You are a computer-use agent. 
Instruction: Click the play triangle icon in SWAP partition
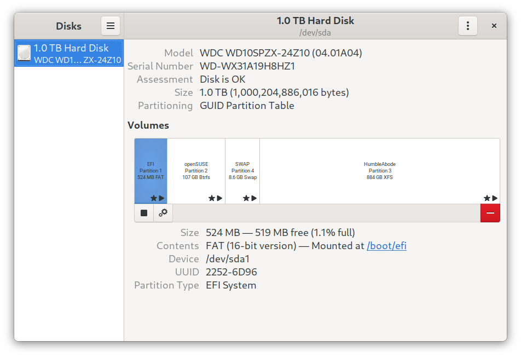tap(254, 198)
